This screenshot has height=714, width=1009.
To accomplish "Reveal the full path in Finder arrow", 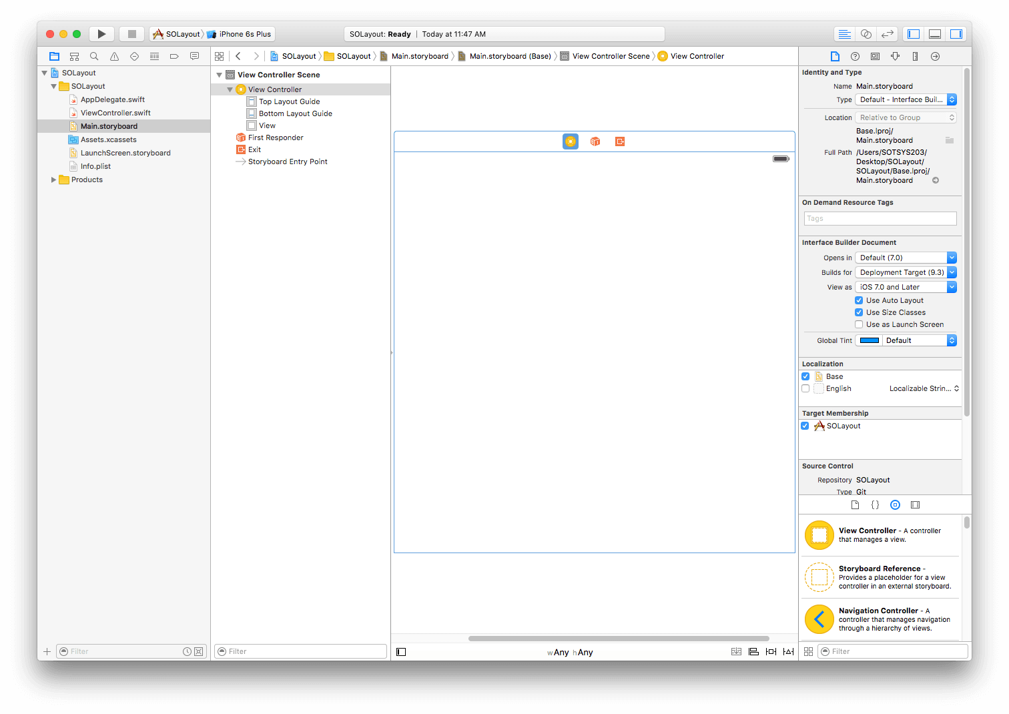I will click(x=936, y=180).
